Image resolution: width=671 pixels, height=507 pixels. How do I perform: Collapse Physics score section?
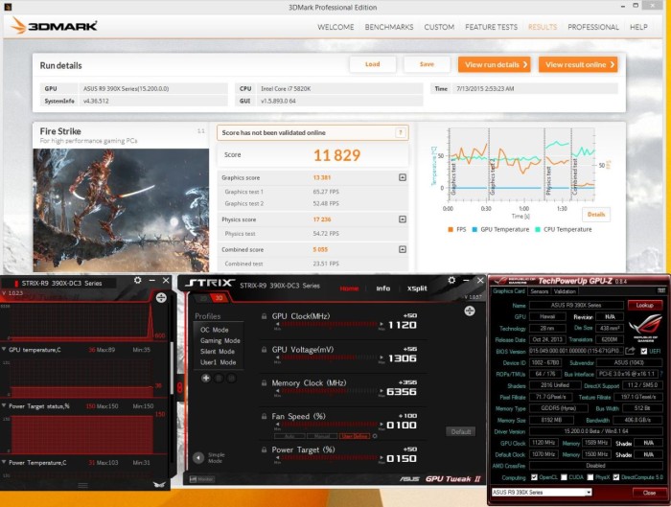tap(403, 219)
